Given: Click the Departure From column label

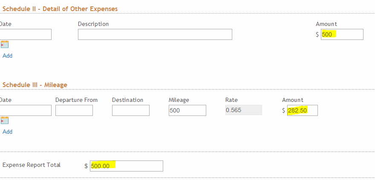Looking at the screenshot, I should [x=76, y=100].
